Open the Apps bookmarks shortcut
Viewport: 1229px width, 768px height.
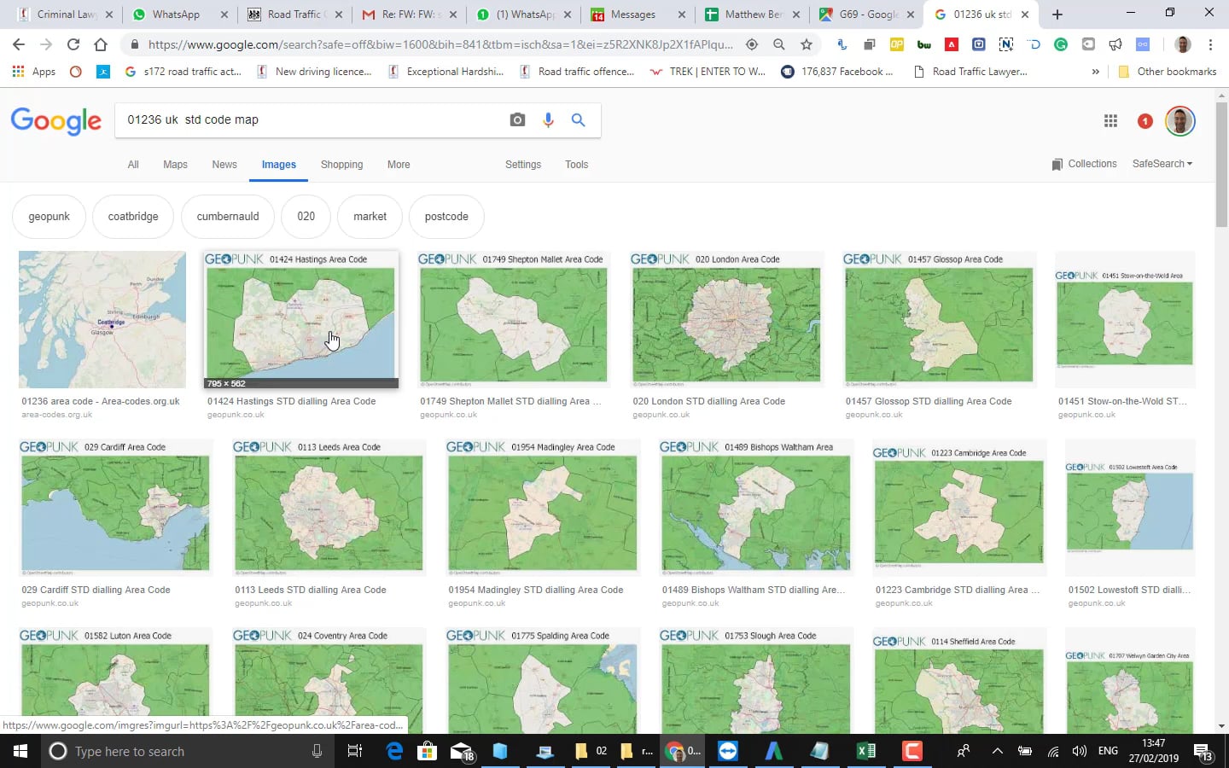(x=34, y=72)
